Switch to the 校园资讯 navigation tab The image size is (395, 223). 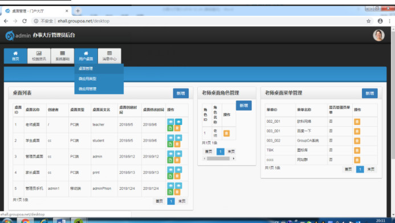39,56
